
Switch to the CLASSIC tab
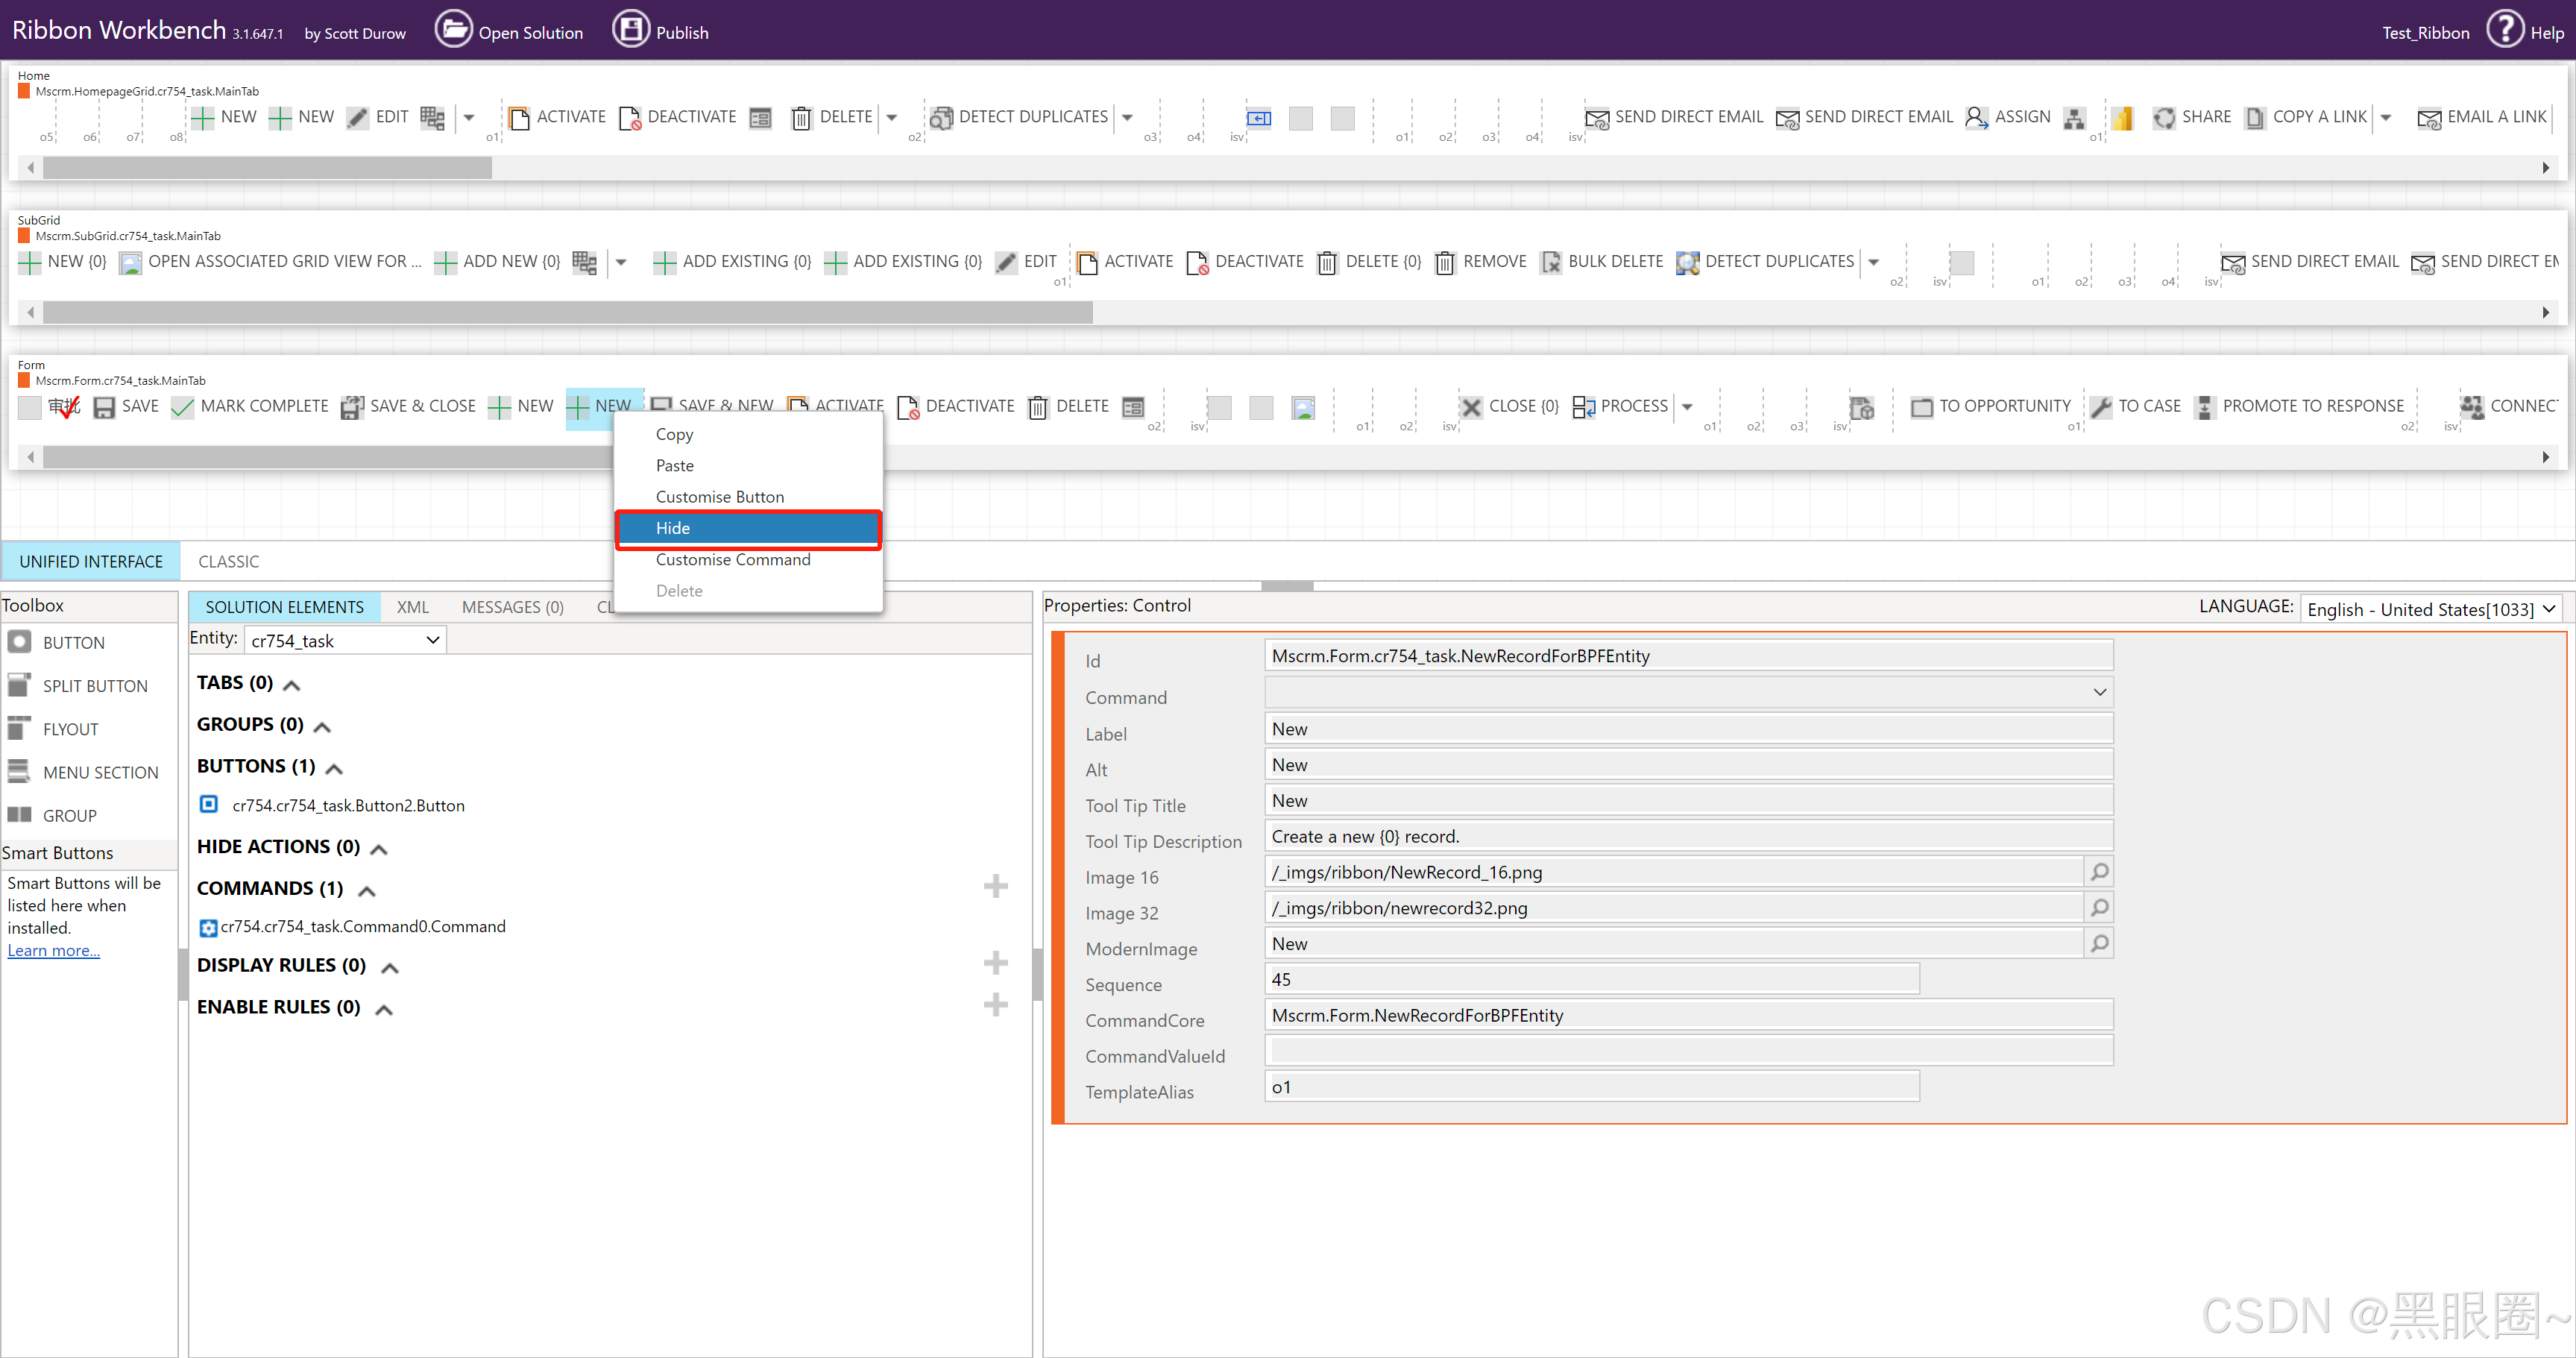(x=229, y=561)
